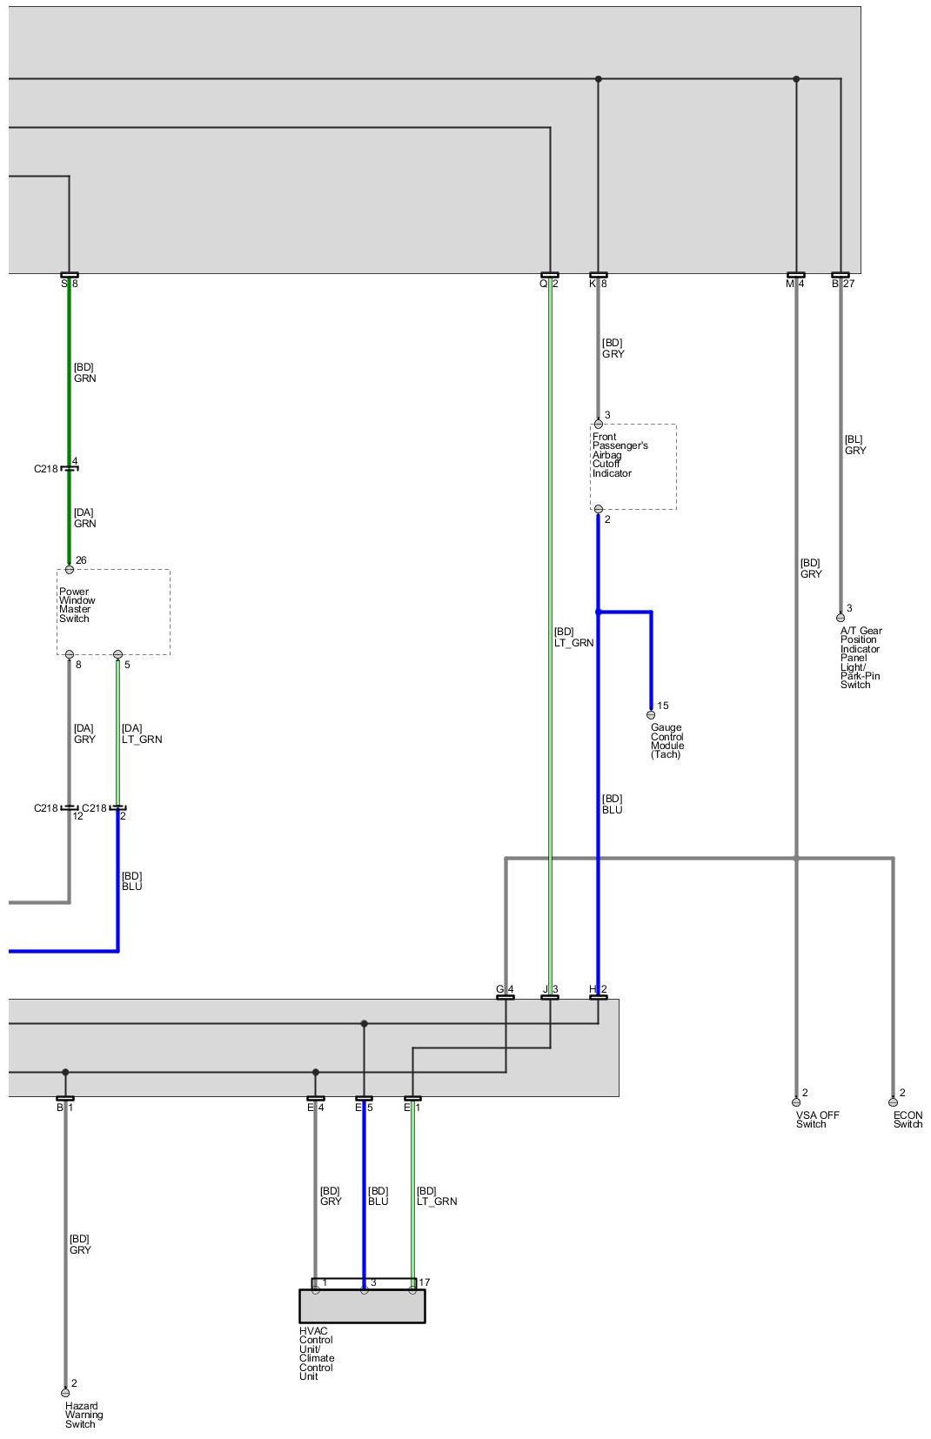Click the [BD] BLU label below C218 pin 2
The height and width of the screenshot is (1439, 931).
tap(132, 880)
